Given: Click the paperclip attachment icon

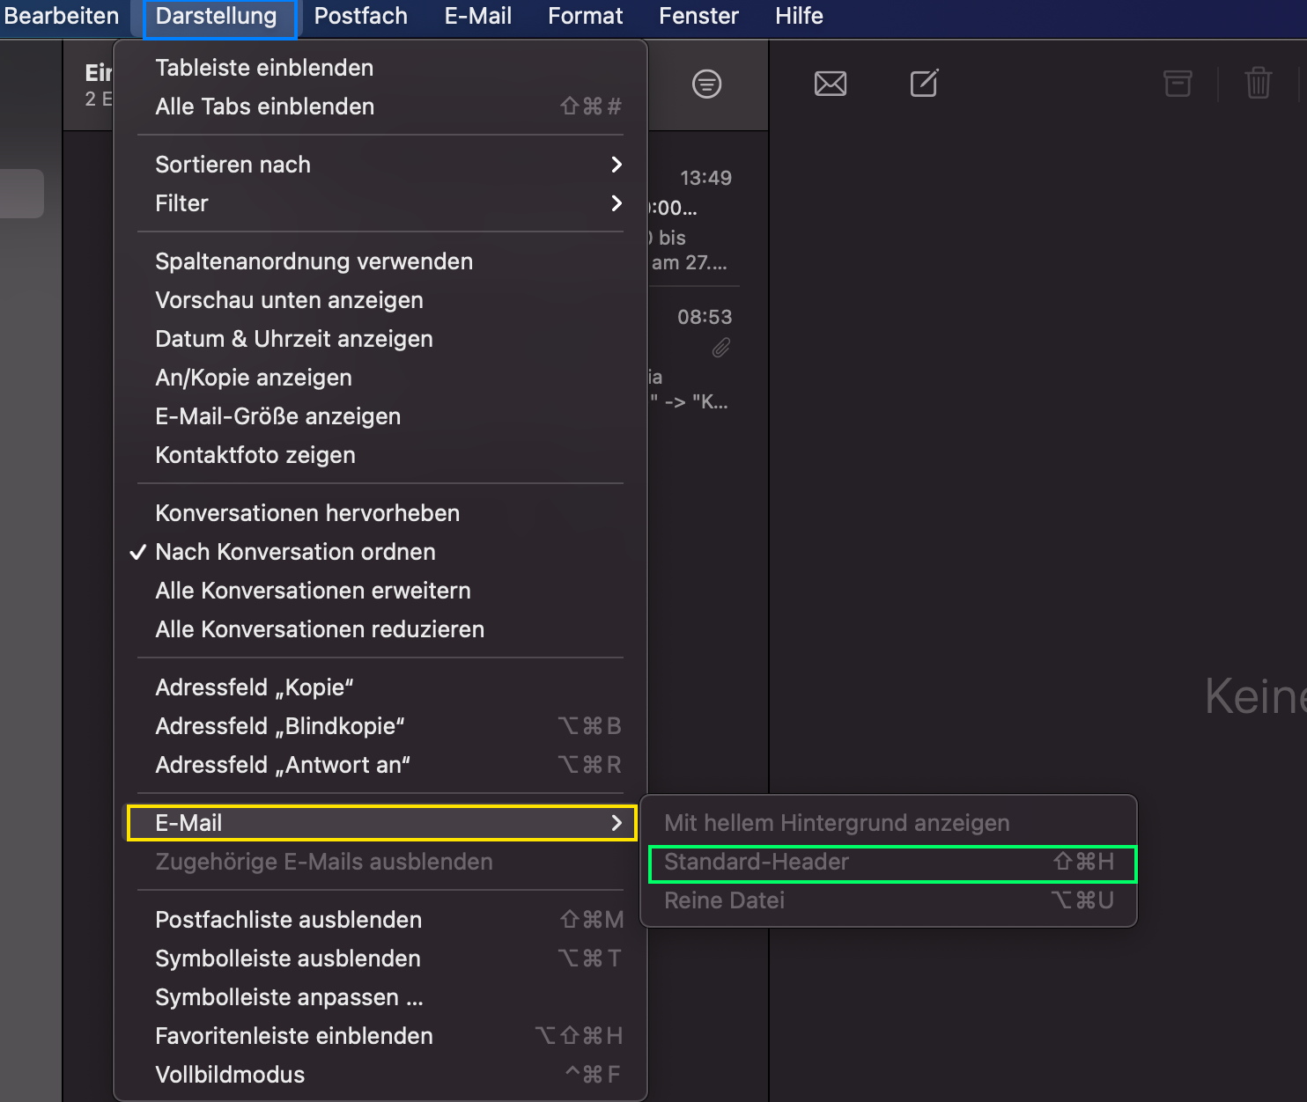Looking at the screenshot, I should click(x=721, y=349).
